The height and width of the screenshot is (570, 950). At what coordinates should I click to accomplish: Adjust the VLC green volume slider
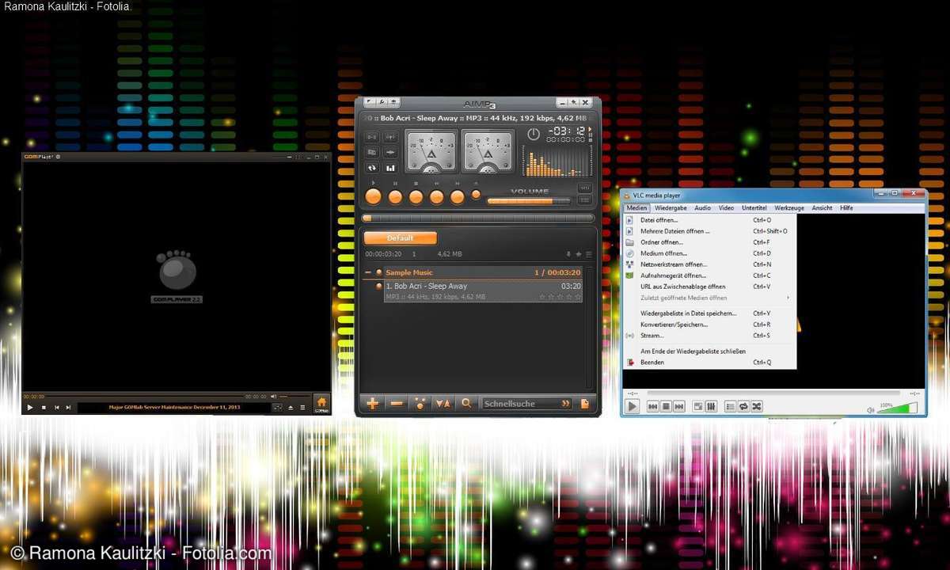pyautogui.click(x=897, y=408)
